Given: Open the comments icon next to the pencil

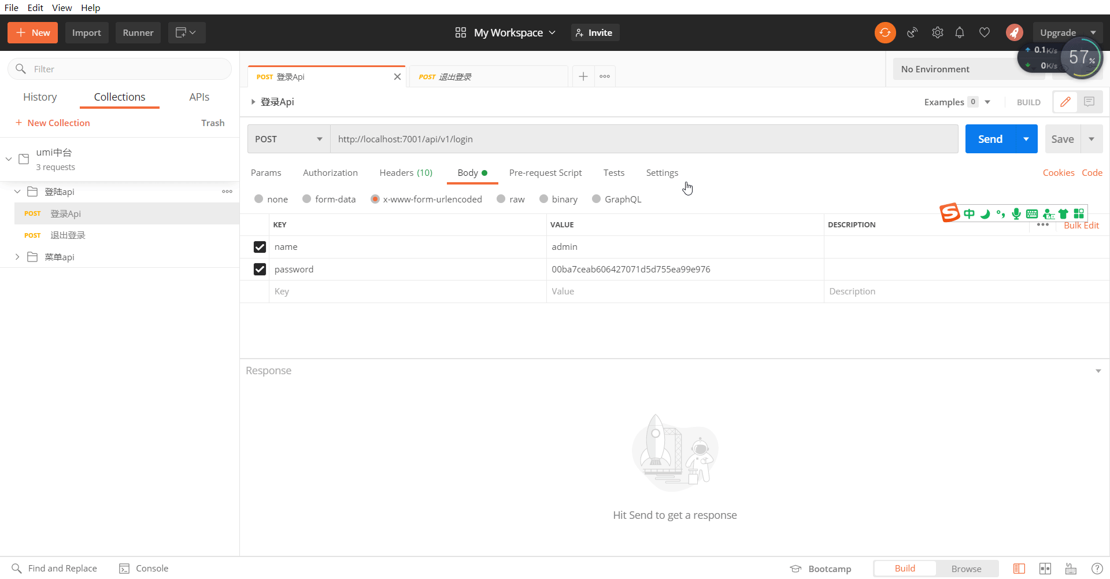Looking at the screenshot, I should [1090, 101].
